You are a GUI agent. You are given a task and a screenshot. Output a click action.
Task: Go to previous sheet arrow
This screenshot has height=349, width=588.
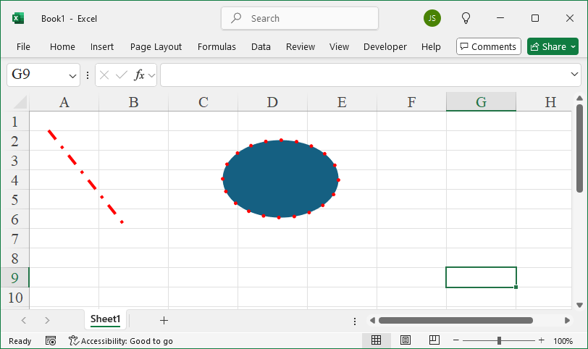pos(24,321)
